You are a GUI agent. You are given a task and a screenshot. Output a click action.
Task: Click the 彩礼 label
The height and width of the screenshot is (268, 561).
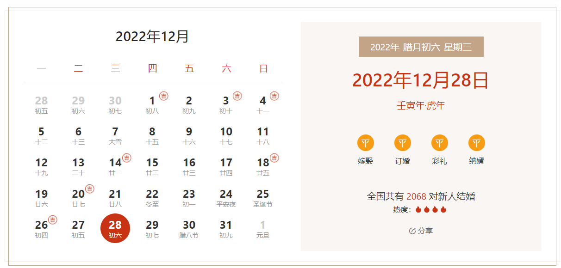(x=440, y=161)
